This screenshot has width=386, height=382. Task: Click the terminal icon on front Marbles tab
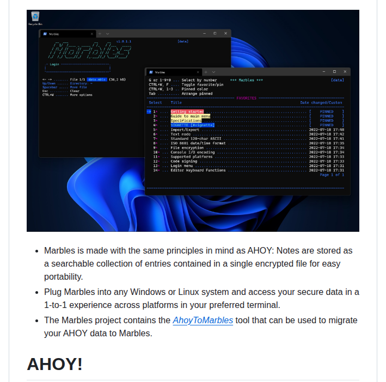[151, 72]
